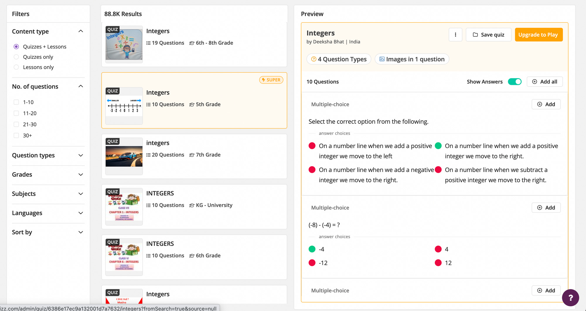Click Add all questions button

click(545, 82)
